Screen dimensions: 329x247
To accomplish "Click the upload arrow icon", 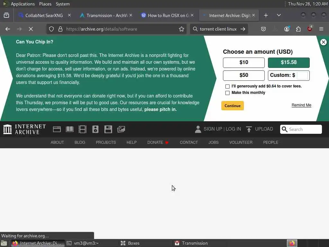I will (x=249, y=129).
